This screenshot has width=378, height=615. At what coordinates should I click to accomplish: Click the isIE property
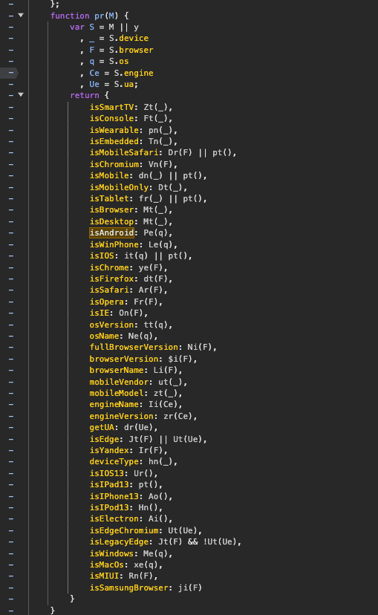100,313
